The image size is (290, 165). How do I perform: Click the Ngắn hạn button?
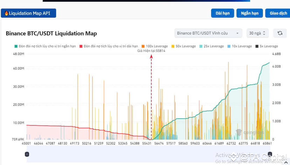tap(249, 13)
